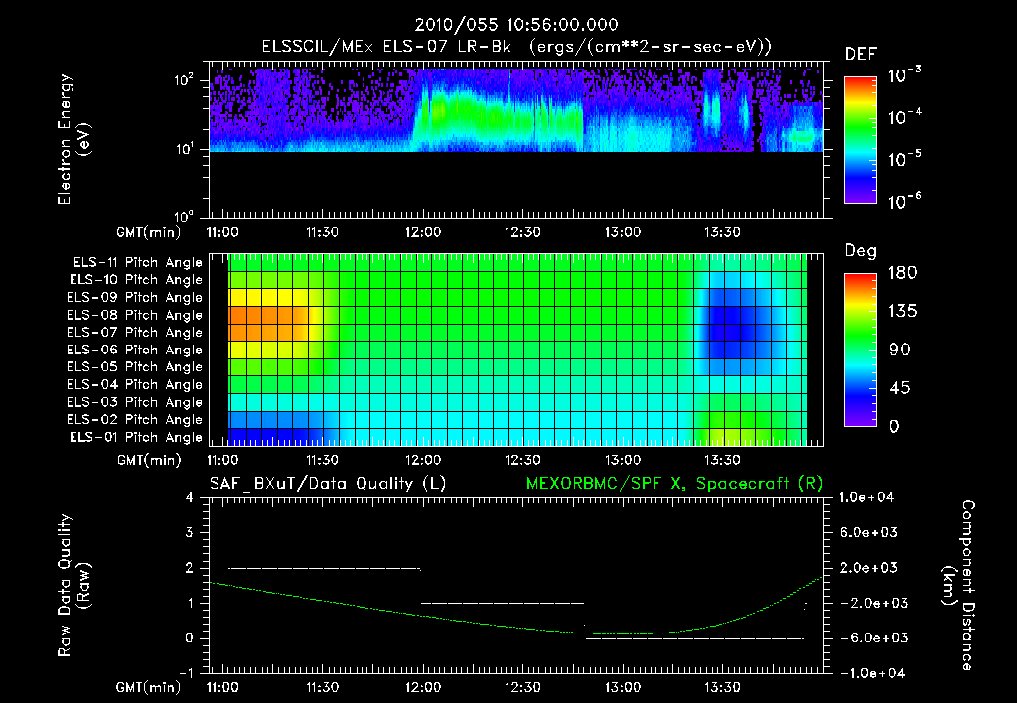Viewport: 1017px width, 703px height.
Task: Click the DEF color bar scale
Action: (860, 139)
